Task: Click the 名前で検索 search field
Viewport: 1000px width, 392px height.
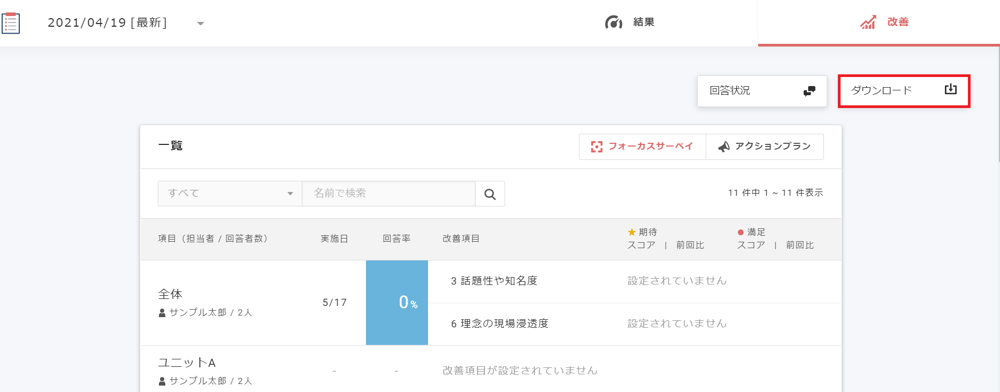Action: click(x=388, y=194)
